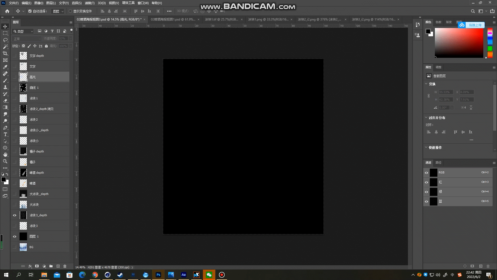The width and height of the screenshot is (497, 280).
Task: Open the layer filter 类型 dropdown
Action: tap(23, 31)
